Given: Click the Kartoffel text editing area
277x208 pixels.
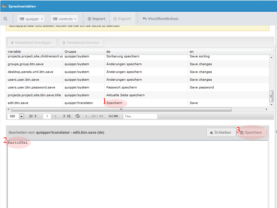Looking at the screenshot, I should 138,174.
